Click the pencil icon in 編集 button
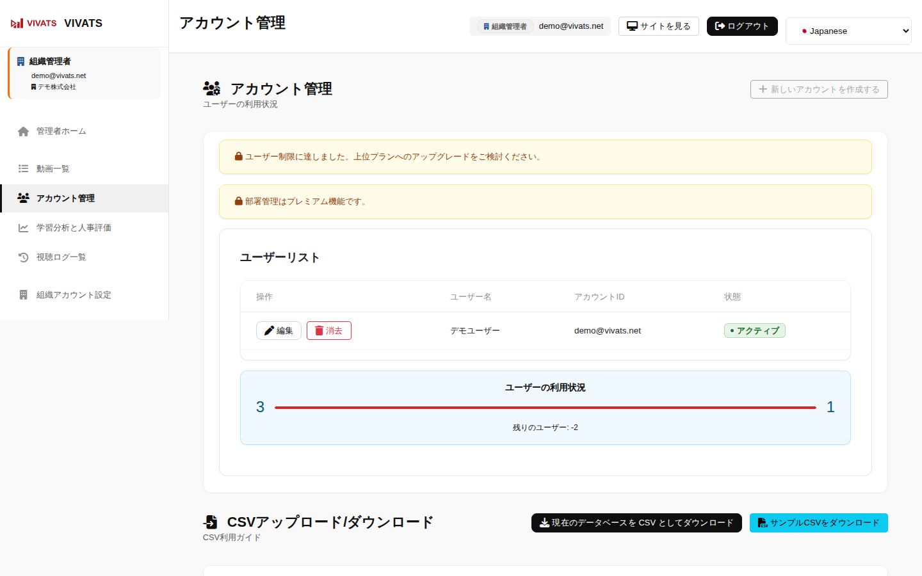This screenshot has height=576, width=922. [x=270, y=331]
